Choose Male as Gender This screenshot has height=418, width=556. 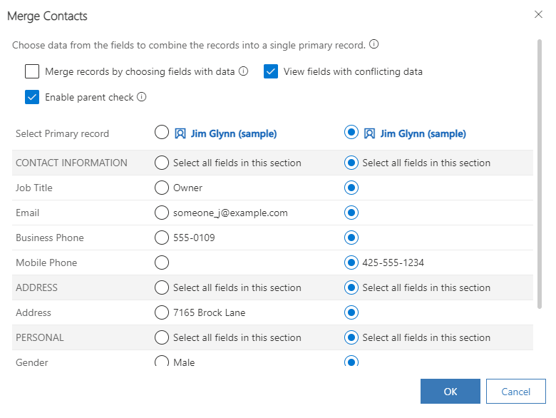162,361
